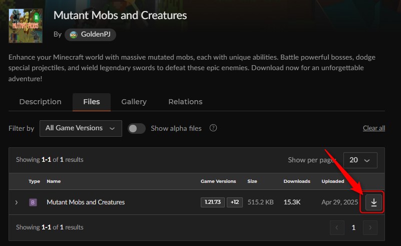The height and width of the screenshot is (246, 401).
Task: Open the GoldenPJ author profile
Action: [x=90, y=35]
